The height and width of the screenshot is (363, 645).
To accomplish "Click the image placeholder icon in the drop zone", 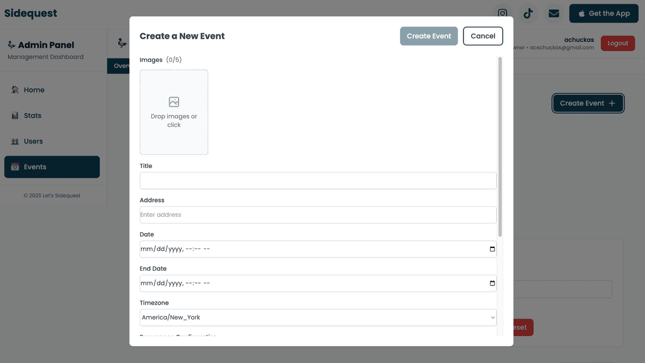I will (x=174, y=102).
